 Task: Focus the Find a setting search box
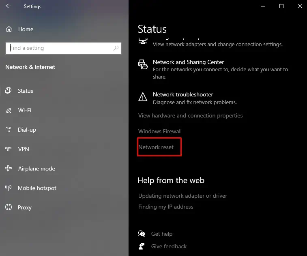tap(63, 48)
